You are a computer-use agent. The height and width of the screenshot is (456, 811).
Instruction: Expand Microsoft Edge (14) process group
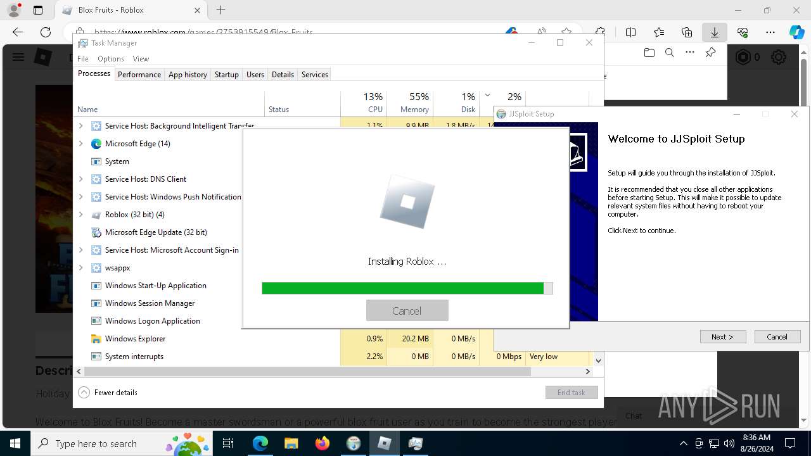tap(80, 144)
